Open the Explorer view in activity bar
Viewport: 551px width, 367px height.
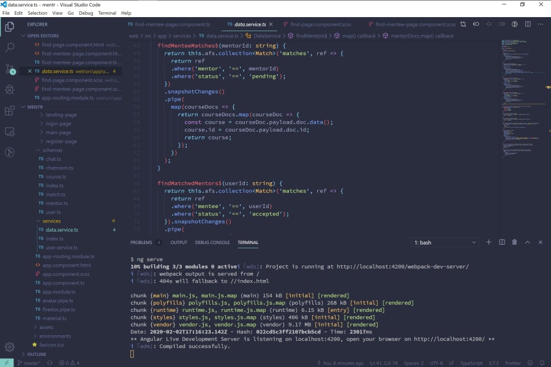[x=9, y=27]
